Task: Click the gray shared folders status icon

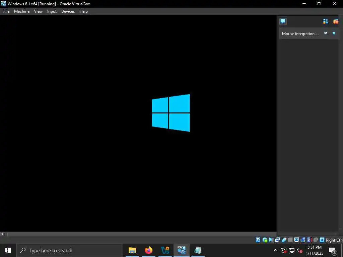Action: click(290, 240)
